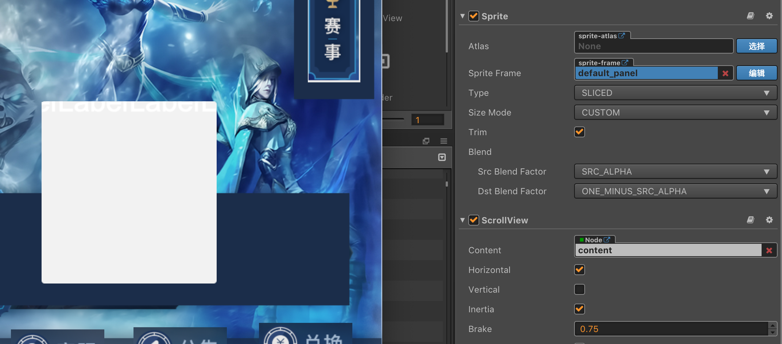Click the numeric field showing 1

coord(428,120)
